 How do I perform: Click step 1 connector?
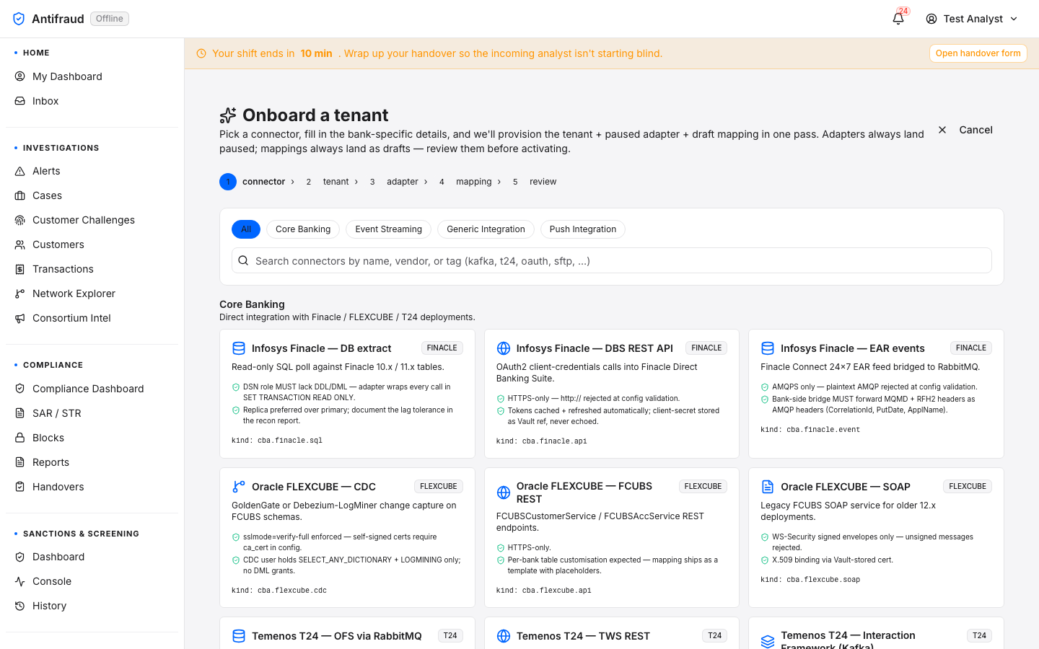click(253, 182)
